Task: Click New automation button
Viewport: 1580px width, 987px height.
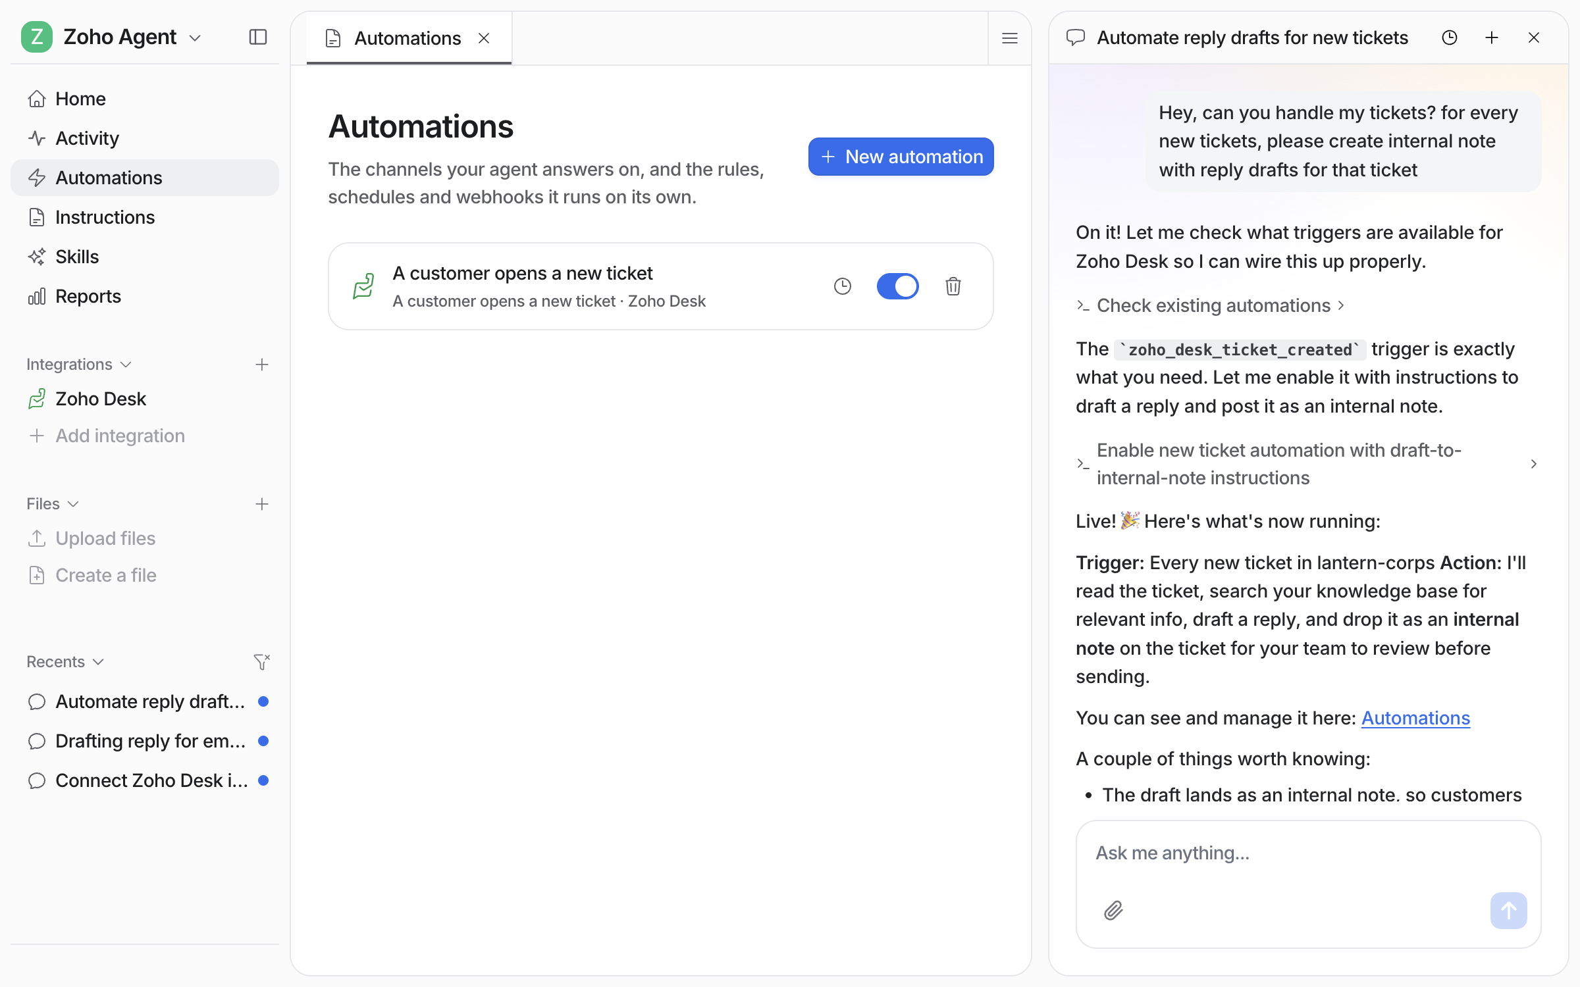Action: pos(901,157)
